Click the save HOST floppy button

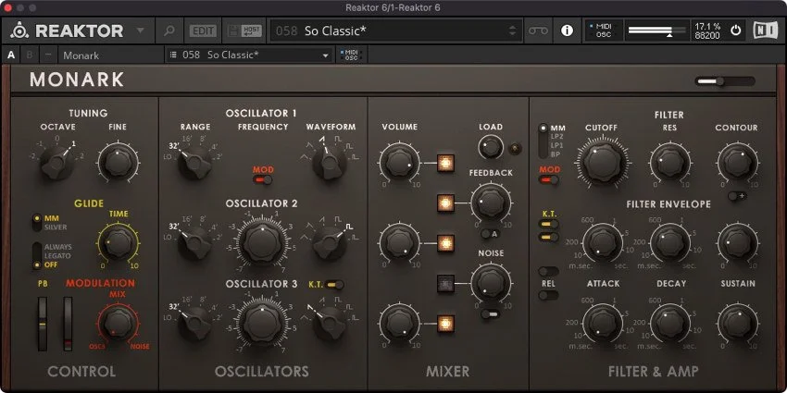click(x=244, y=31)
